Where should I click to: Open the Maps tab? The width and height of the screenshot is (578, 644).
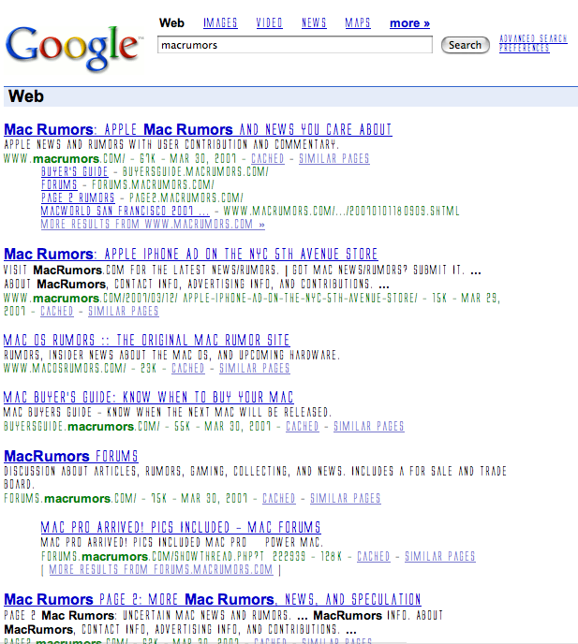[x=358, y=23]
